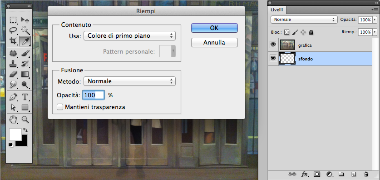Confirm the fill with OK
The height and width of the screenshot is (180, 380).
pyautogui.click(x=214, y=28)
